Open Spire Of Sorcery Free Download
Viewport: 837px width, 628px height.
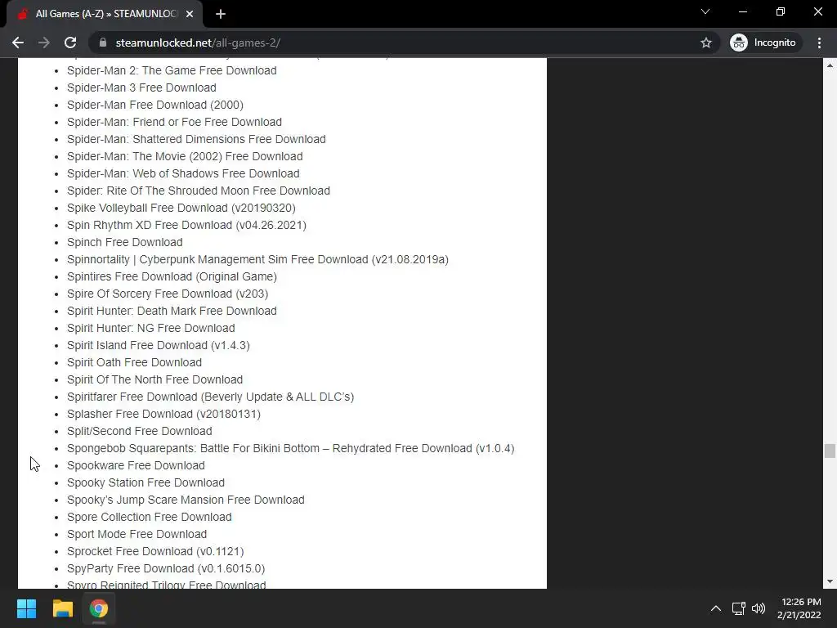(x=168, y=294)
